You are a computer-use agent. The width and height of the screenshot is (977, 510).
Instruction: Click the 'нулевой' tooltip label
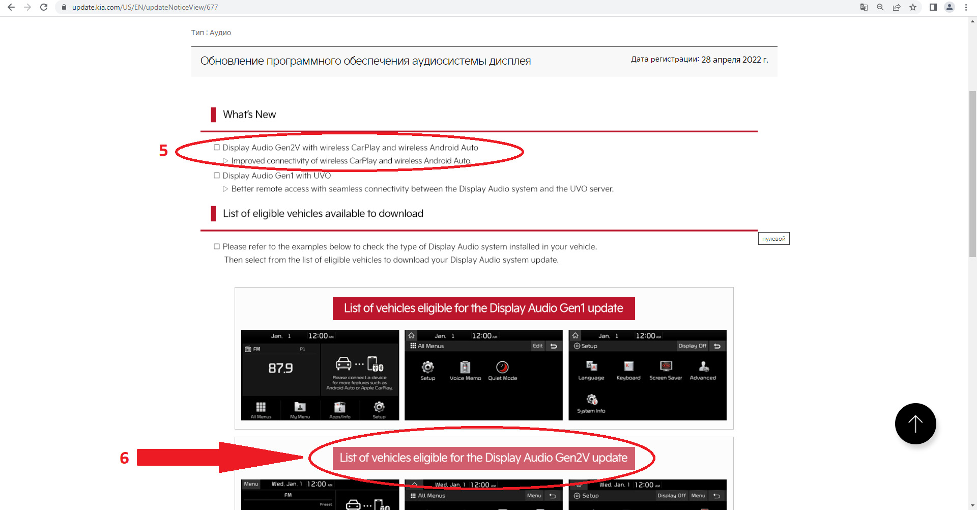click(x=774, y=239)
